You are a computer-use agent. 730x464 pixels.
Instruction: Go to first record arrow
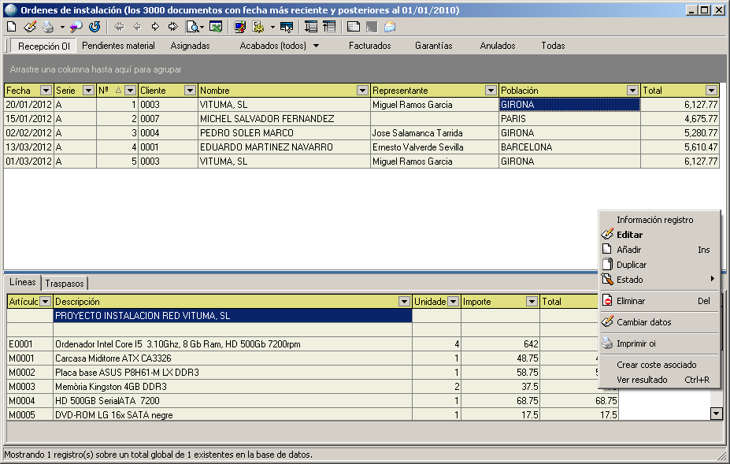point(119,27)
